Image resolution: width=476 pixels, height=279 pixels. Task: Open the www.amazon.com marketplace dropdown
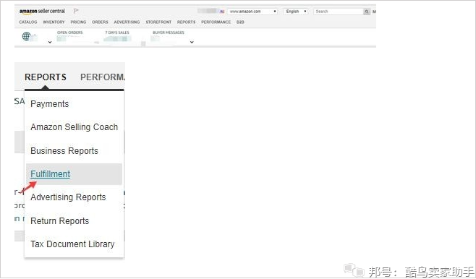tap(252, 12)
